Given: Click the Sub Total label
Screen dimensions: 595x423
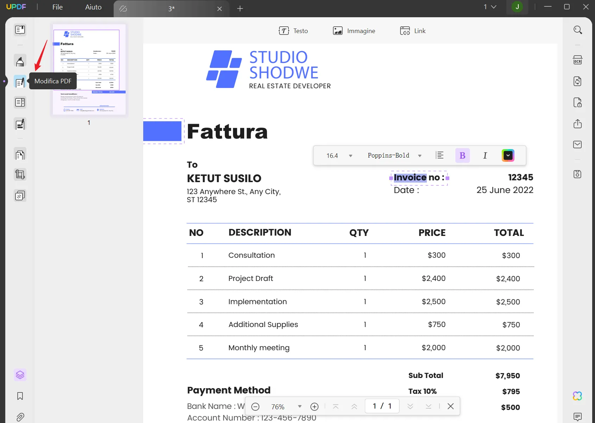Looking at the screenshot, I should pyautogui.click(x=426, y=376).
